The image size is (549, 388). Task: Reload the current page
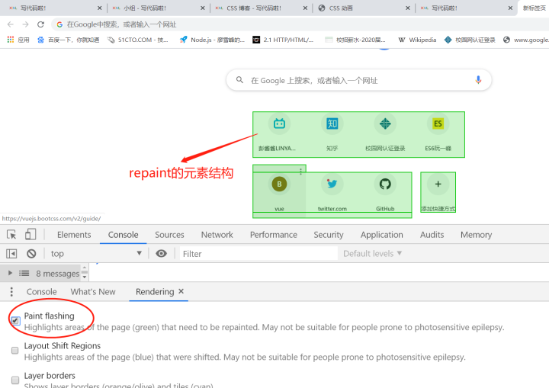click(40, 24)
